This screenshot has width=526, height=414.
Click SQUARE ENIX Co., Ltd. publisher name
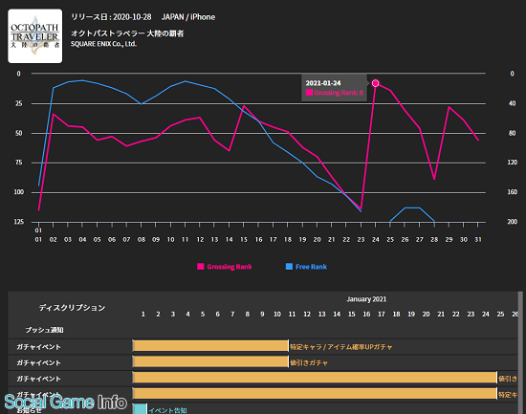[x=103, y=44]
